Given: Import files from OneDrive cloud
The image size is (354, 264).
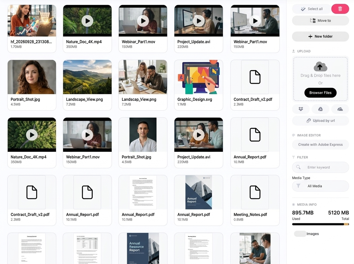Looking at the screenshot, I should click(340, 109).
